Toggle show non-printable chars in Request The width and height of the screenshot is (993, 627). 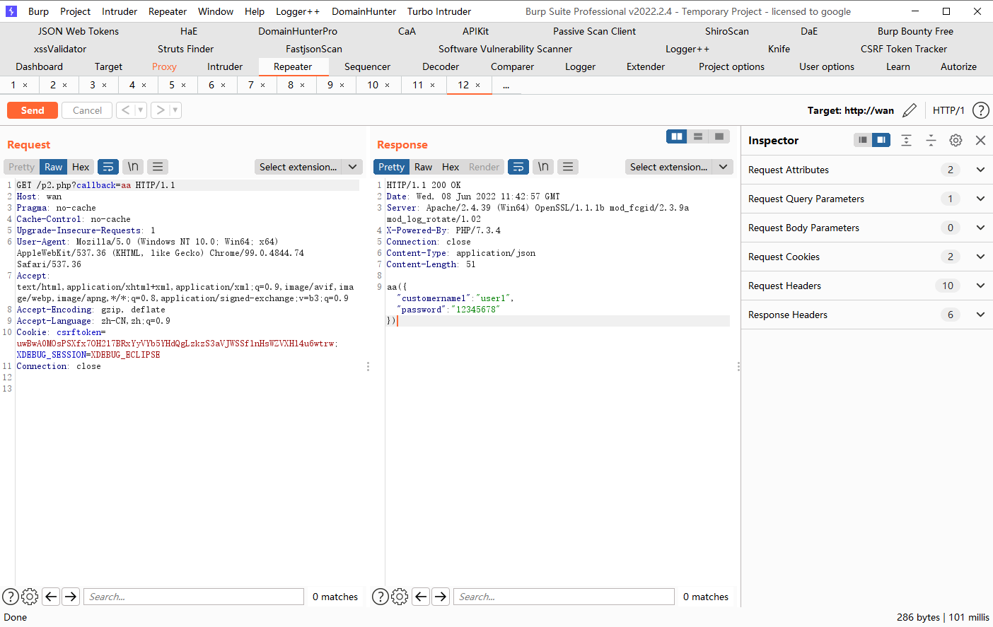(x=133, y=167)
